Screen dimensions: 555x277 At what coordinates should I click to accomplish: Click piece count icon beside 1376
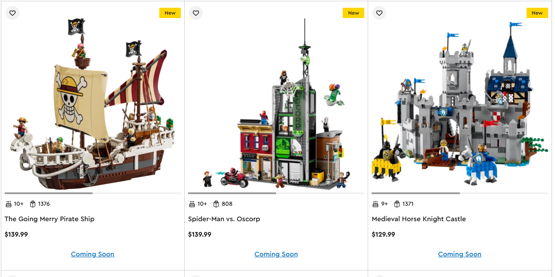pos(33,204)
